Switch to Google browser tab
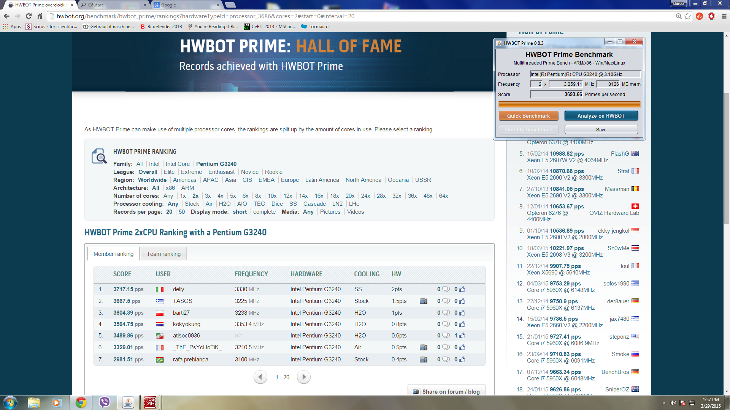 [186, 5]
